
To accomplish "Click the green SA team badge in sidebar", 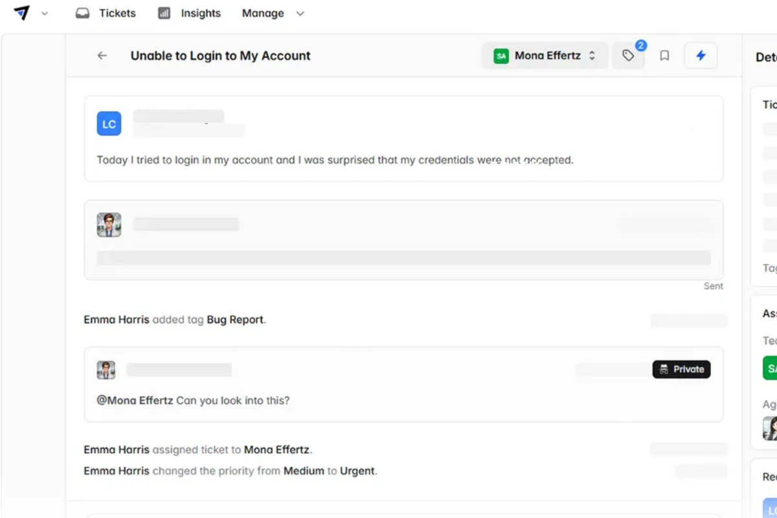I will pyautogui.click(x=770, y=368).
